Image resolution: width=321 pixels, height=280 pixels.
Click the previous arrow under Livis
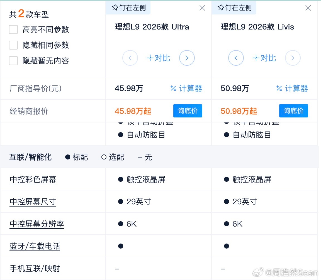pyautogui.click(x=236, y=58)
